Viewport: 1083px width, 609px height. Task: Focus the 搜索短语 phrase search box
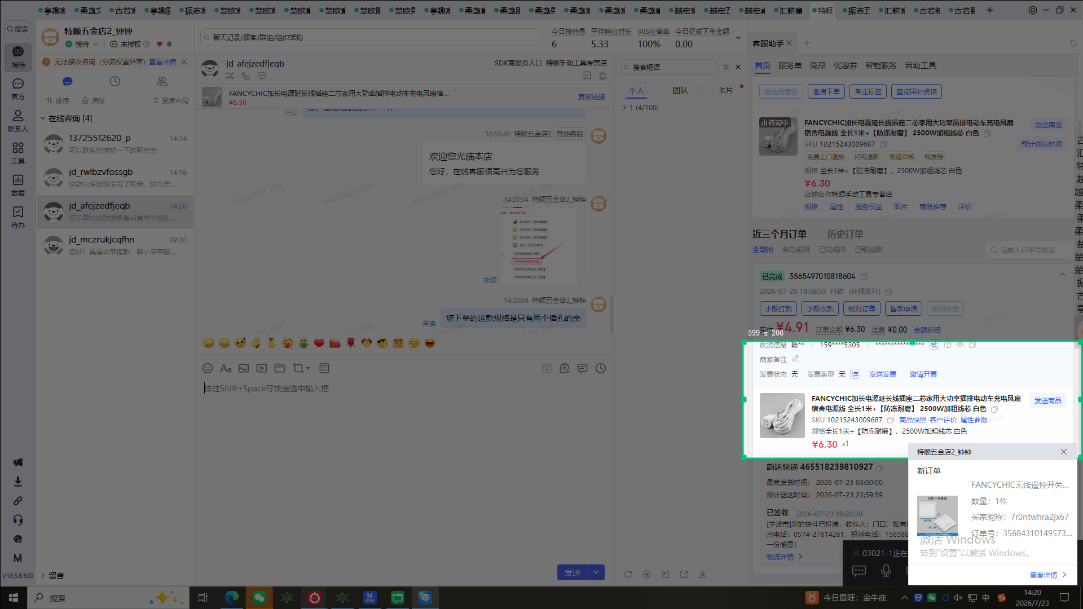pyautogui.click(x=668, y=67)
